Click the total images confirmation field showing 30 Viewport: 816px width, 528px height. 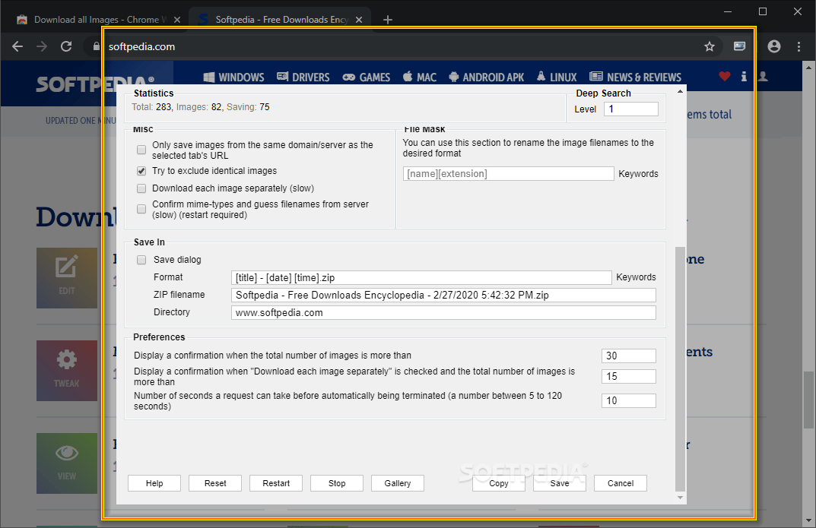[x=629, y=356]
